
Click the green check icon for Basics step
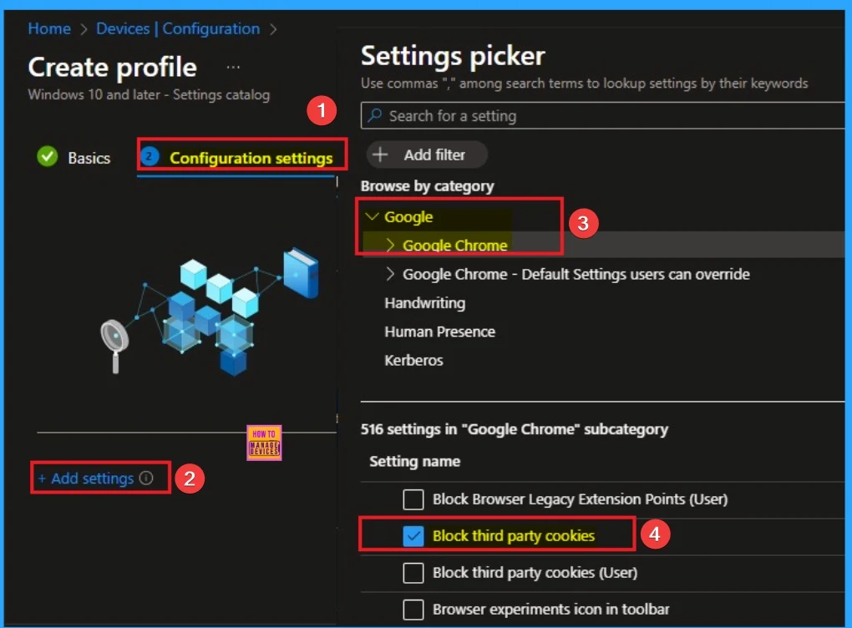coord(48,156)
